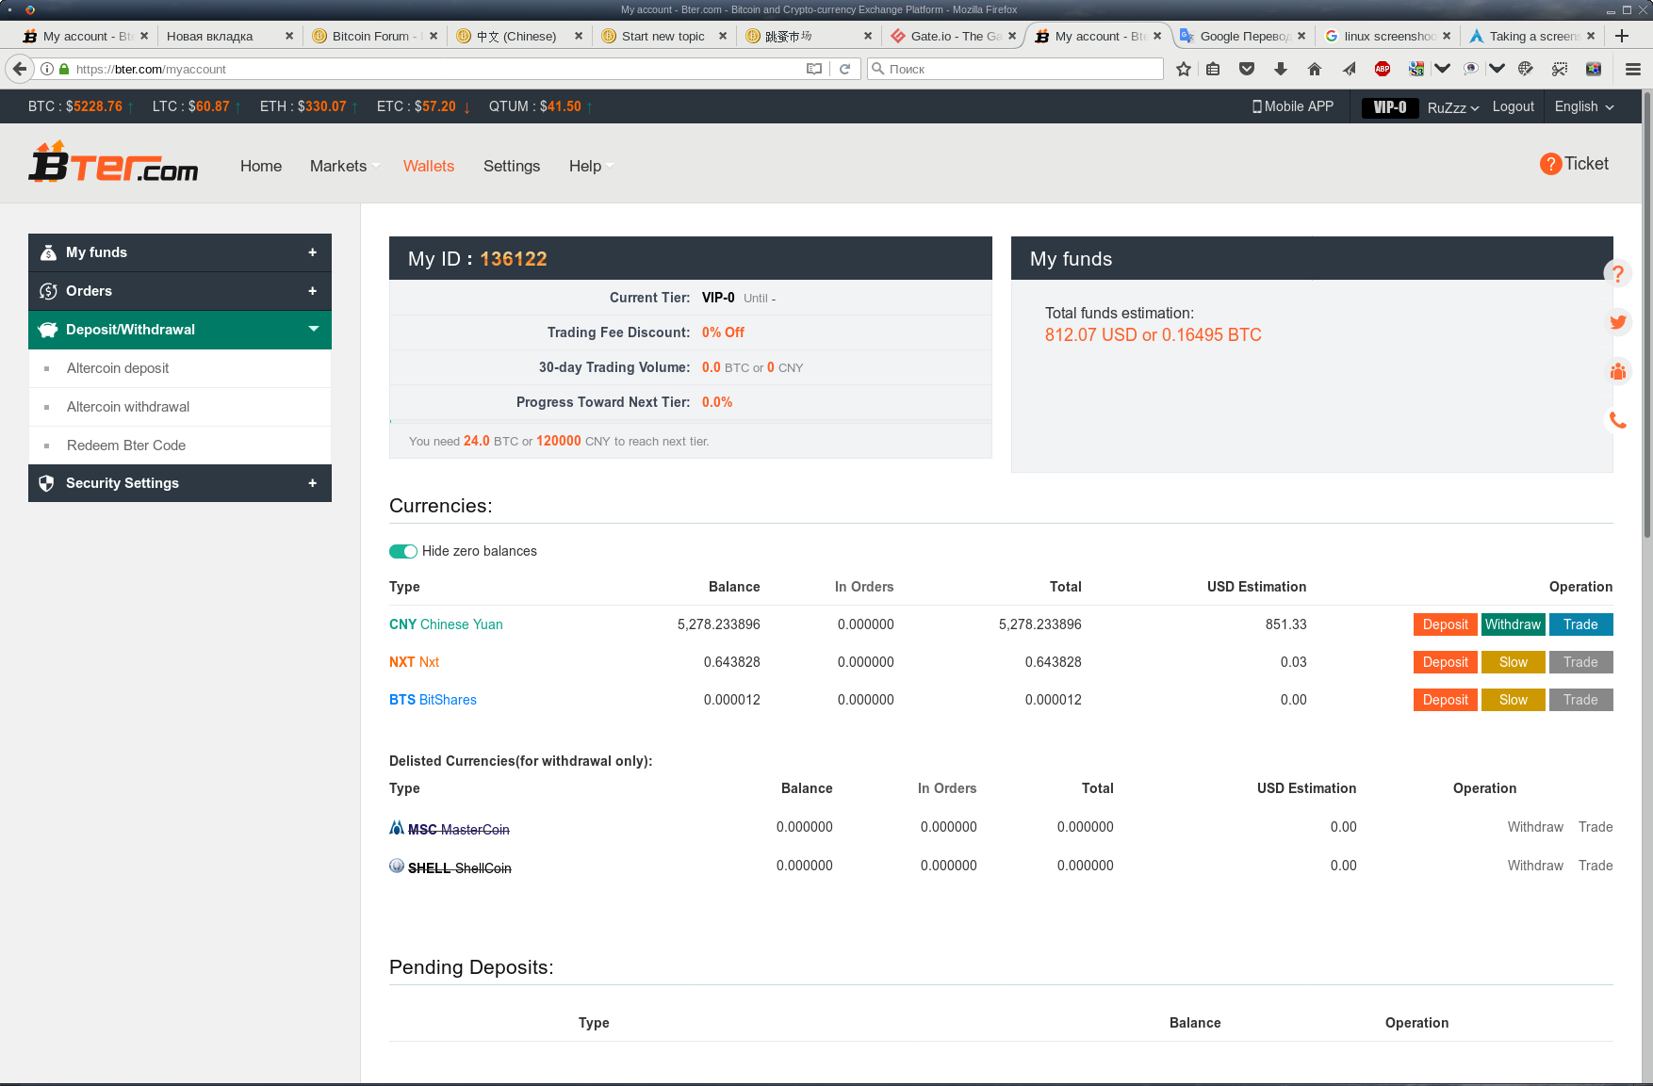Click the Bter.com logo
Image resolution: width=1653 pixels, height=1086 pixels.
point(113,162)
